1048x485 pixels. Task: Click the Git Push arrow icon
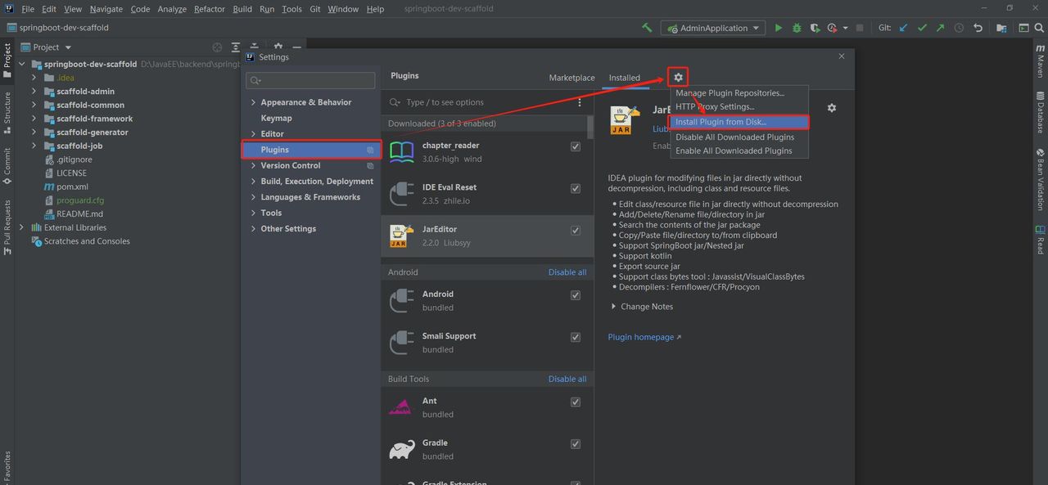[x=940, y=28]
